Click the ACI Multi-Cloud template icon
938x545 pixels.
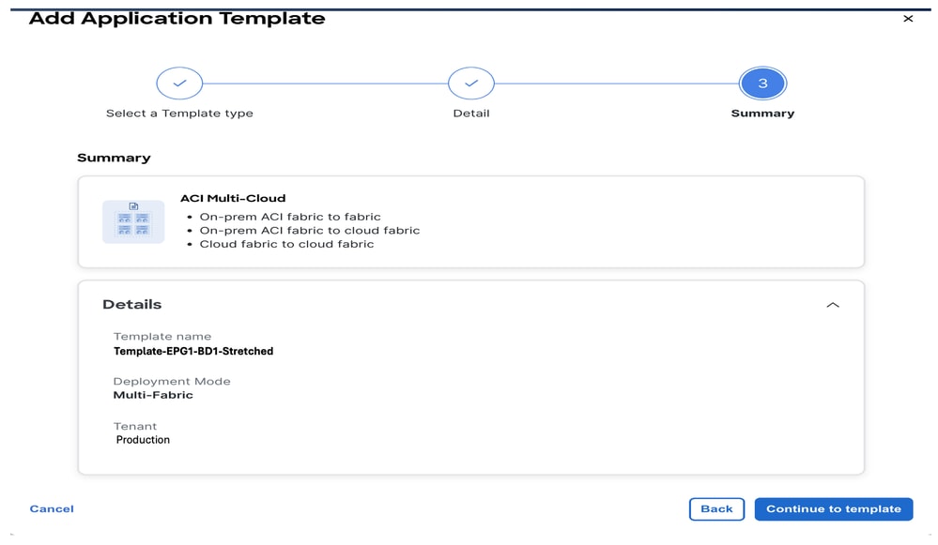click(133, 221)
